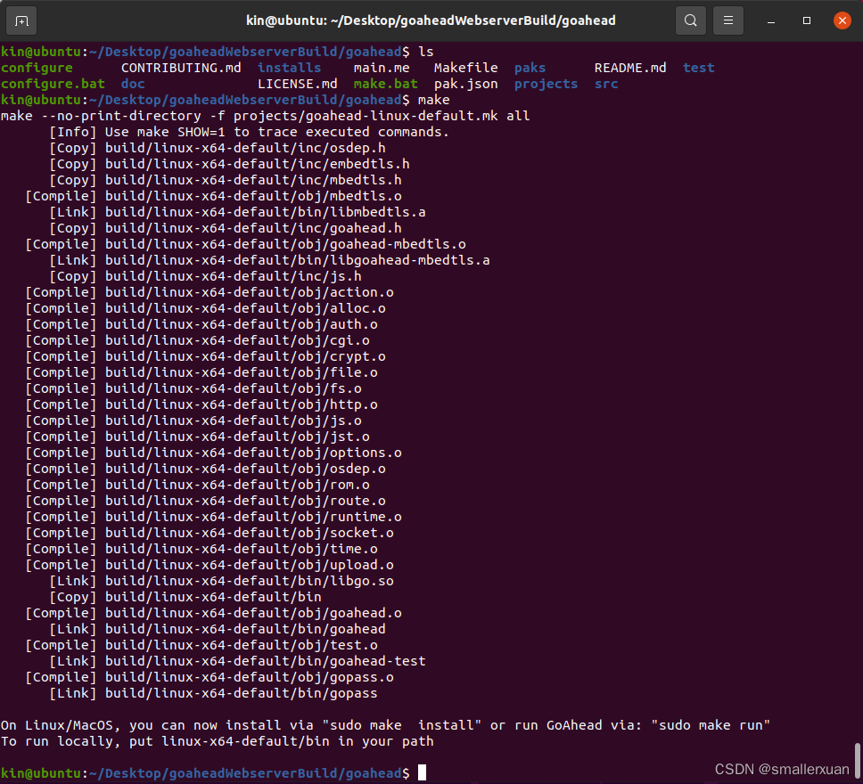The height and width of the screenshot is (784, 863).
Task: Click the 'inc/embedtls.h' copy line
Action: 229,164
